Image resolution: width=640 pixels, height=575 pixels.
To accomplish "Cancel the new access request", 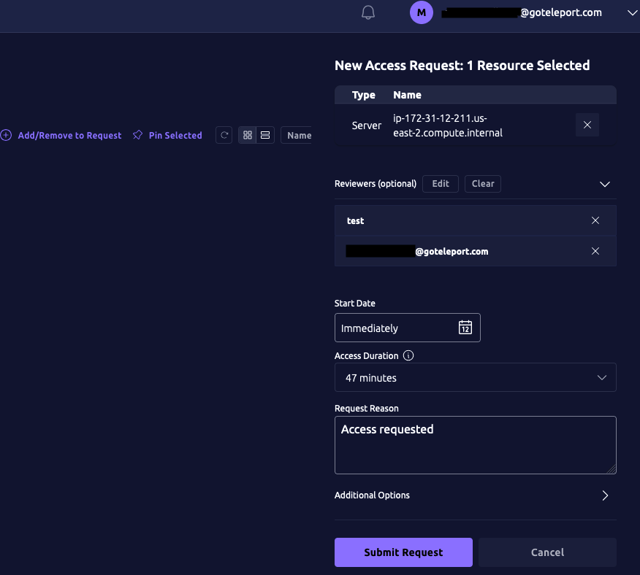I will 547,552.
